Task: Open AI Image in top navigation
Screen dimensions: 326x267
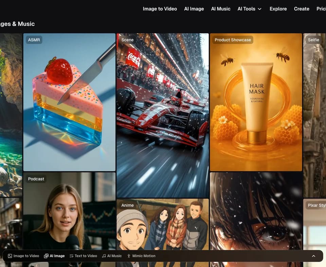Action: (x=194, y=9)
